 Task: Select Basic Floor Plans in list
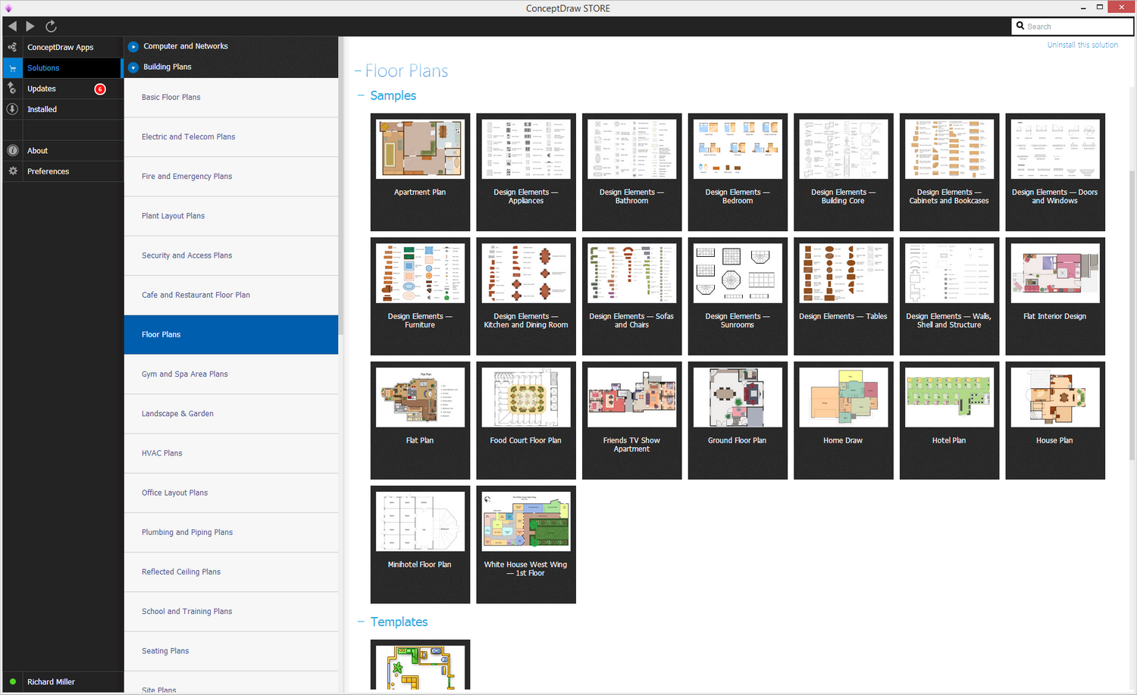(231, 98)
